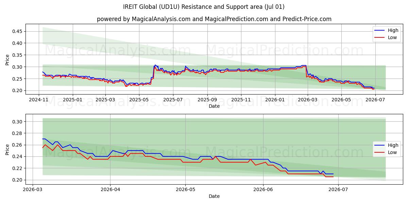Click the '0.40' price tick in top chart
Image resolution: width=408 pixels, height=204 pixels.
point(18,43)
